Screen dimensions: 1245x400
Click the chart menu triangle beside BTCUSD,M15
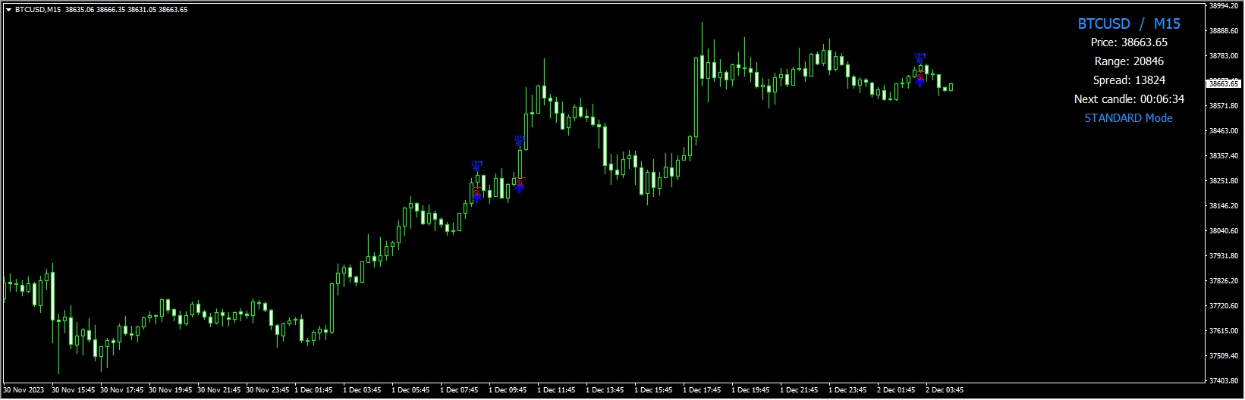tap(8, 10)
